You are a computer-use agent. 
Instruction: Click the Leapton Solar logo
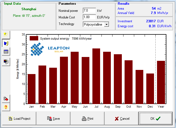click(x=50, y=50)
